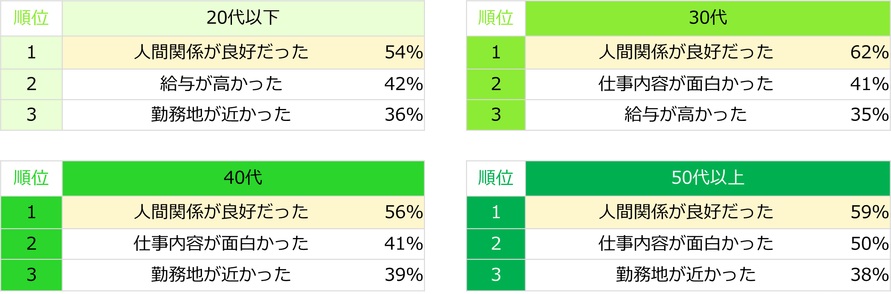Click the 20代以下 table header
Screen dimensions: 891x294
(243, 18)
